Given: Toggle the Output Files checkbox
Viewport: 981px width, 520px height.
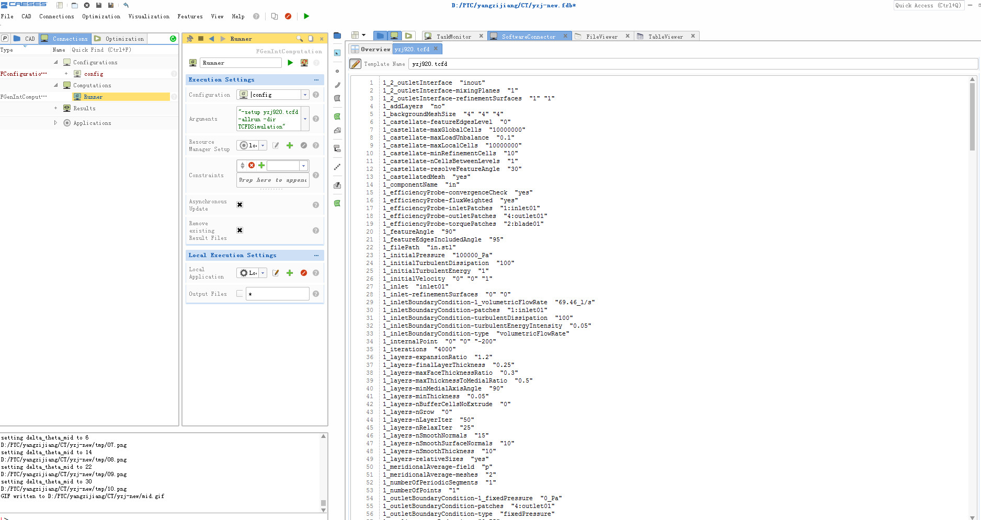Looking at the screenshot, I should pos(239,294).
